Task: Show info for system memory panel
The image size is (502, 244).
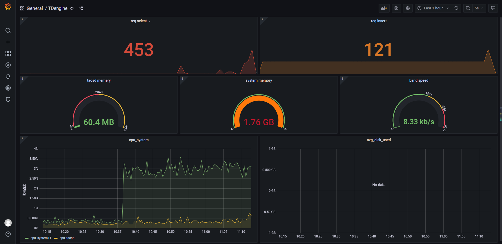Action: [x=182, y=79]
